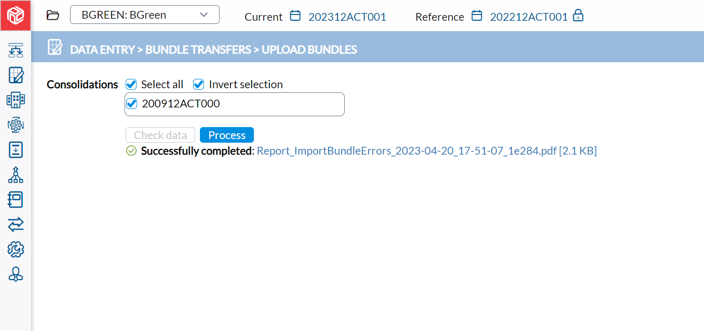Open Reference period 202212ACT001 selector
Screen dimensions: 704x331
[x=529, y=17]
